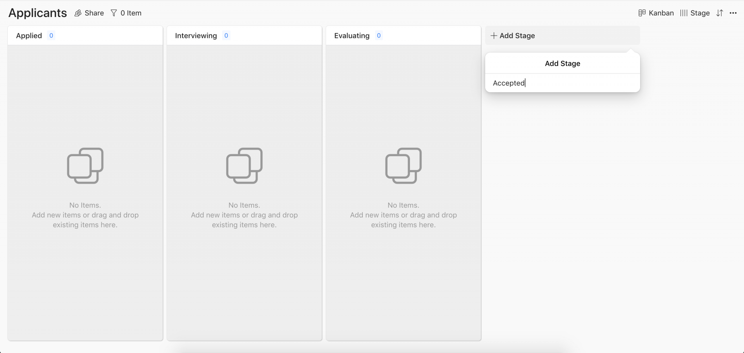Click the No Items text in Evaluating
Screen dimensions: 744x353
coord(403,205)
